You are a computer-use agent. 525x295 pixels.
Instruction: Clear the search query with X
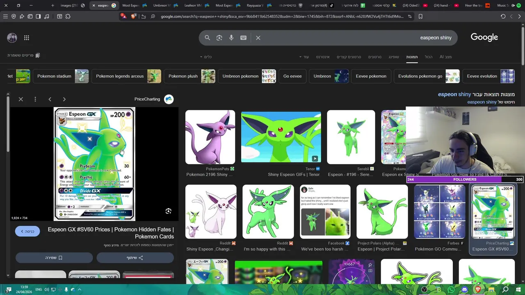pos(258,38)
